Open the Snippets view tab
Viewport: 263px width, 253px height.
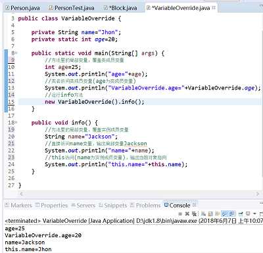click(x=113, y=206)
